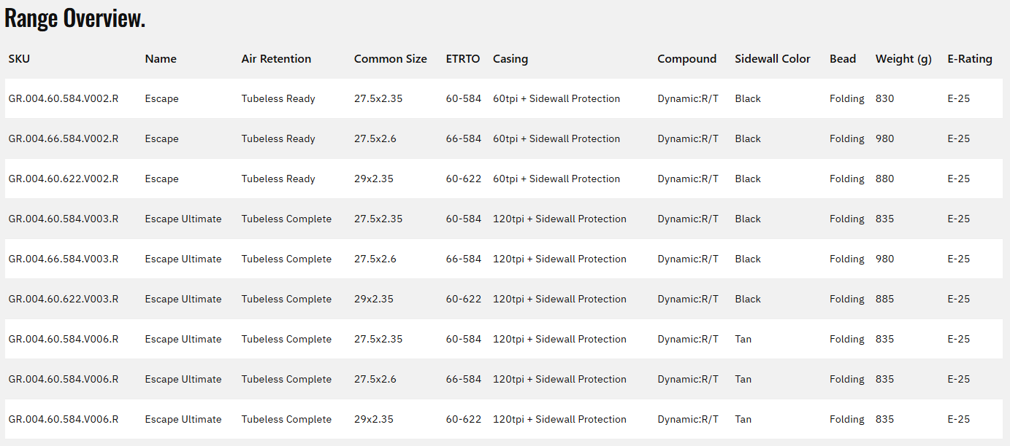This screenshot has height=446, width=1010.
Task: Select the E-Rating column header
Action: tap(970, 59)
